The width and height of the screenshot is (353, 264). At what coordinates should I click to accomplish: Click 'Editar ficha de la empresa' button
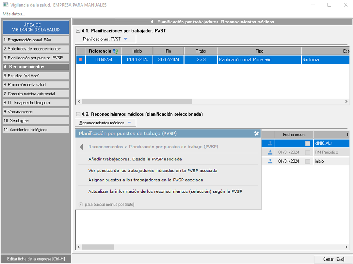coord(36,259)
